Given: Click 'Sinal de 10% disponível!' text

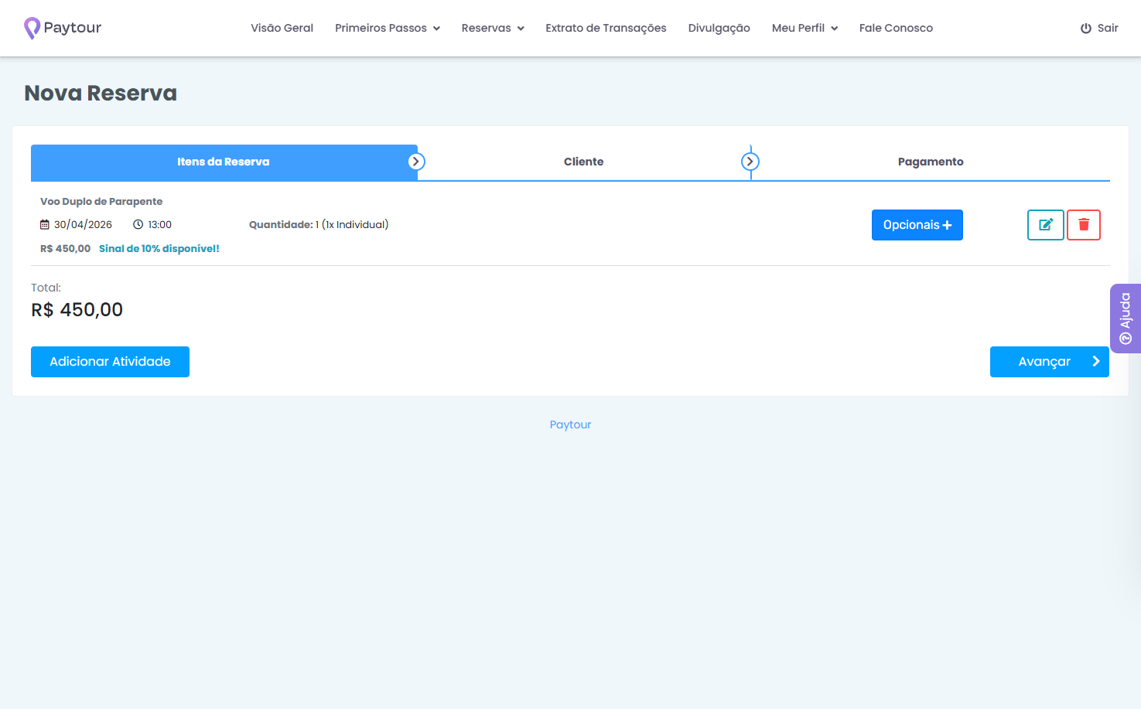Looking at the screenshot, I should coord(159,249).
